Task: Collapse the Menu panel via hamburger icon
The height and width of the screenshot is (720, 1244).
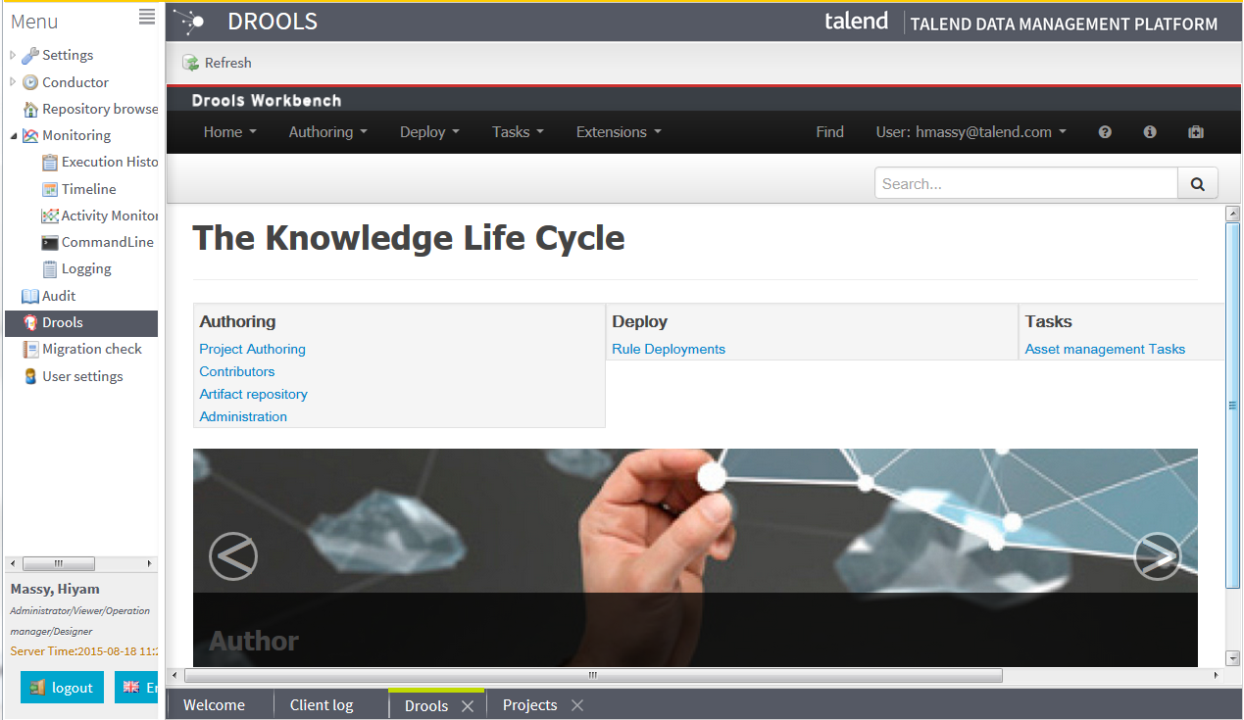Action: click(x=147, y=16)
